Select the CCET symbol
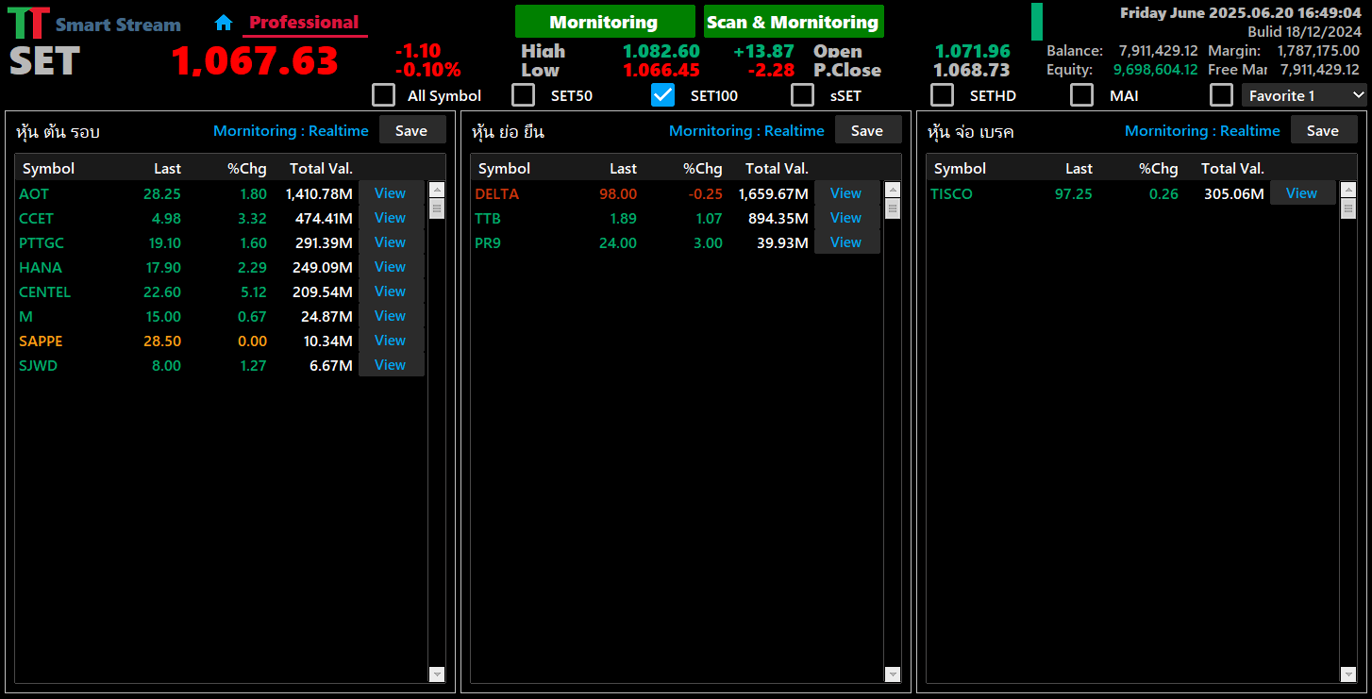This screenshot has width=1372, height=699. click(x=37, y=219)
